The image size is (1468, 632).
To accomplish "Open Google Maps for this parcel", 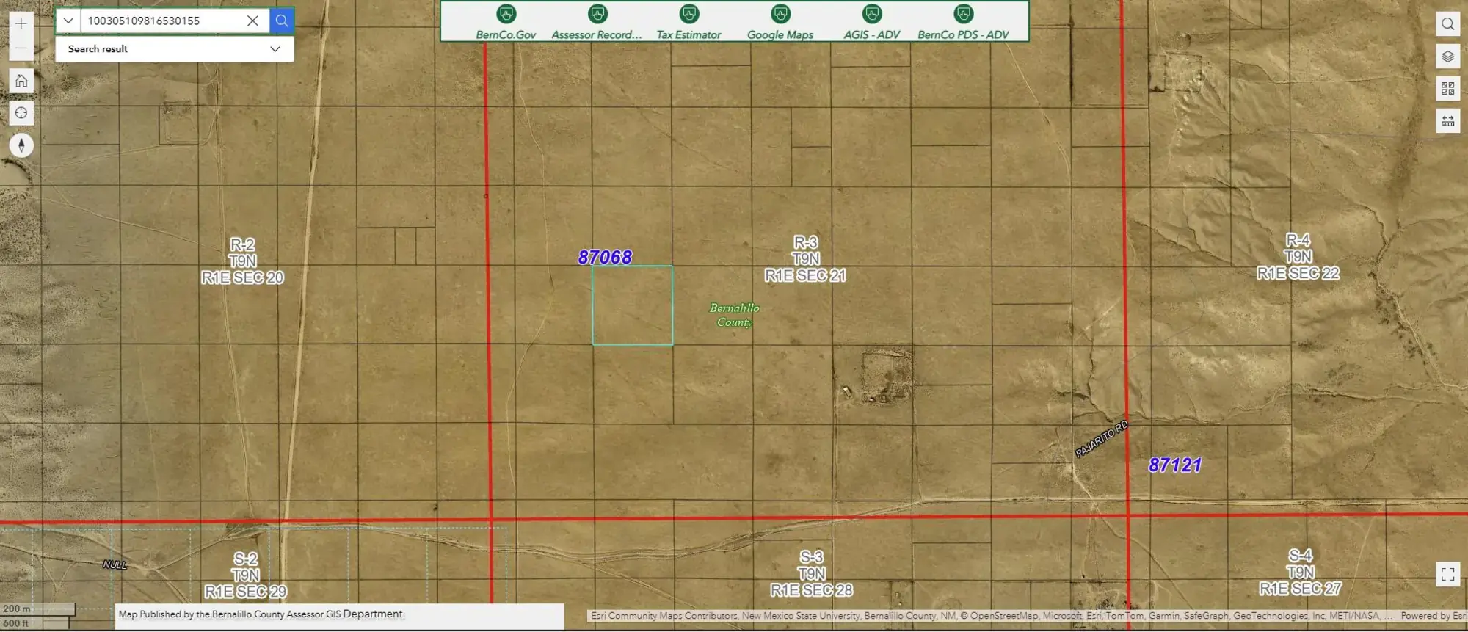I will coord(780,22).
